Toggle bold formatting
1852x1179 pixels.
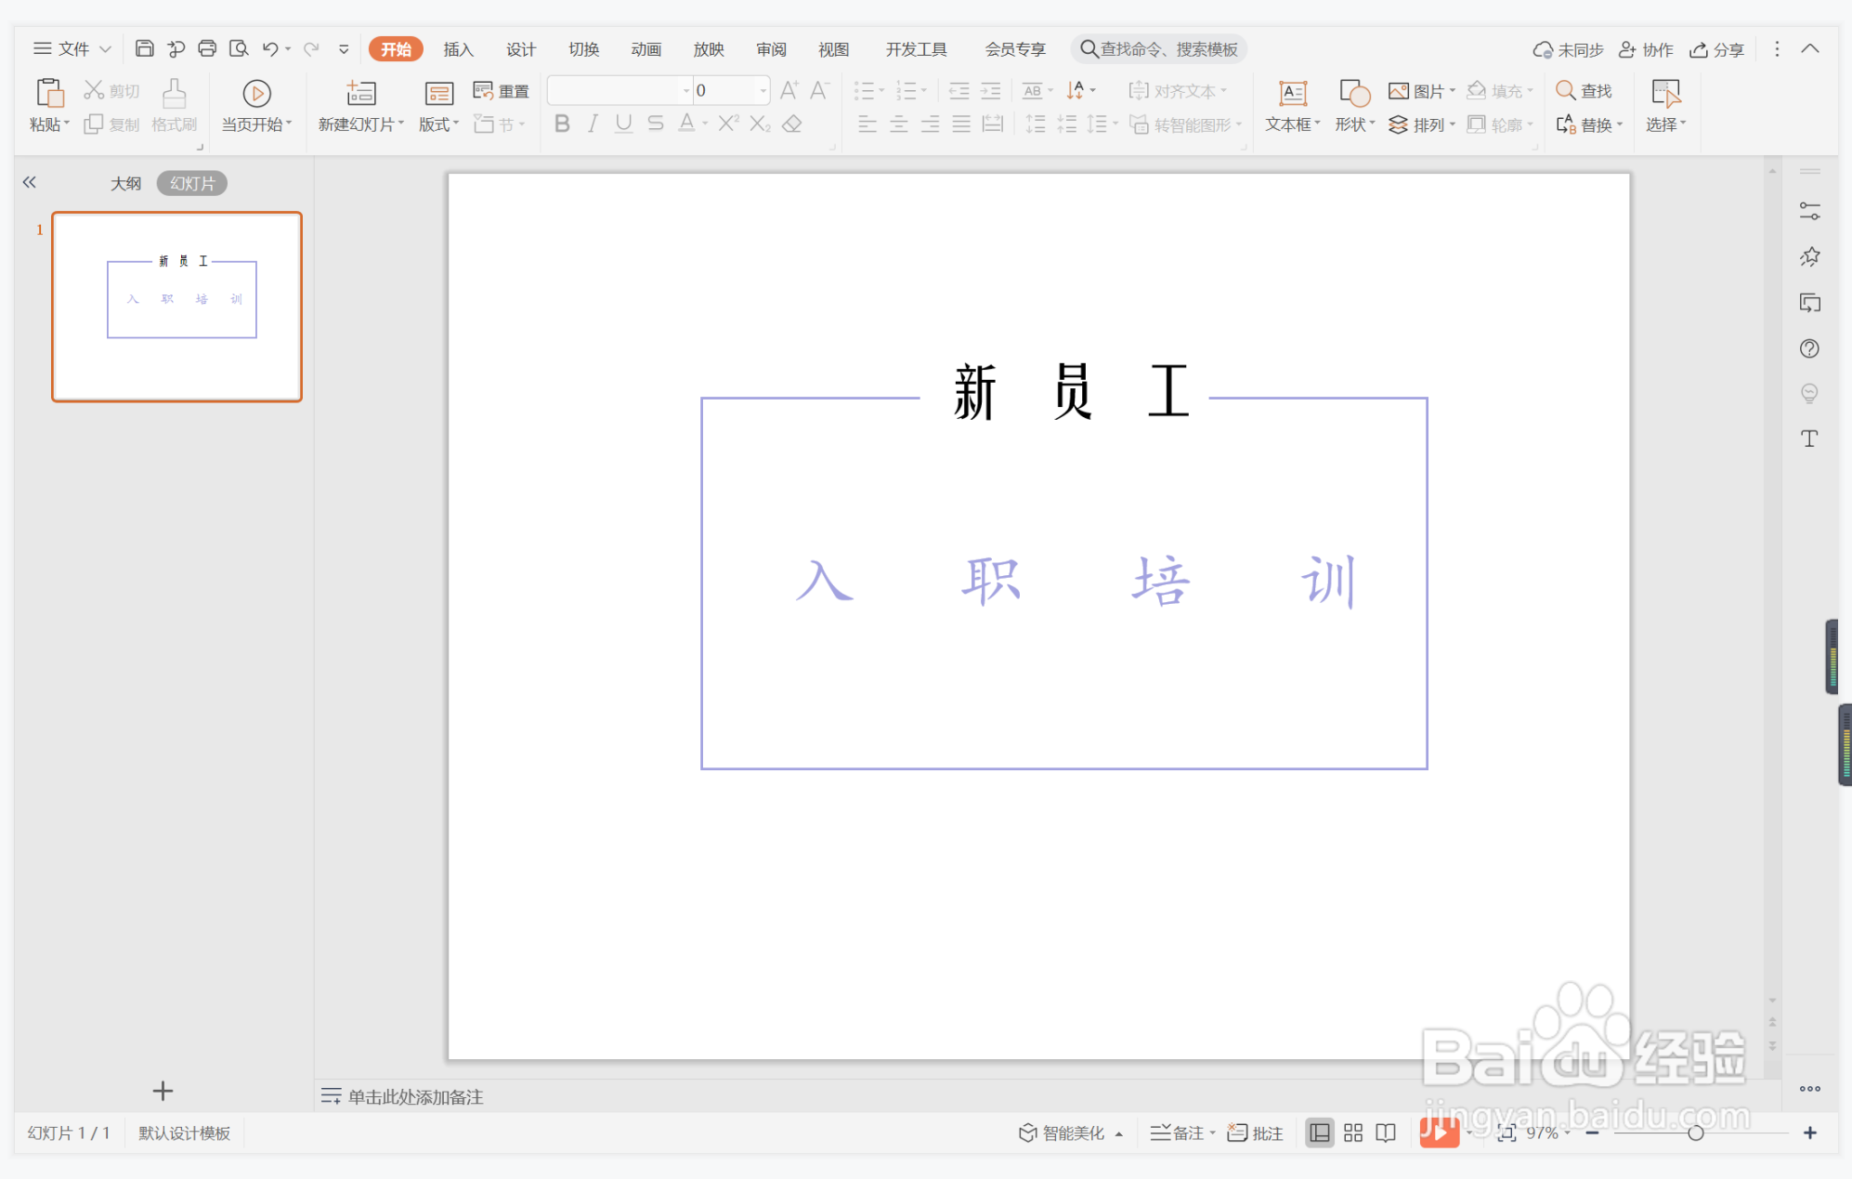pyautogui.click(x=562, y=124)
